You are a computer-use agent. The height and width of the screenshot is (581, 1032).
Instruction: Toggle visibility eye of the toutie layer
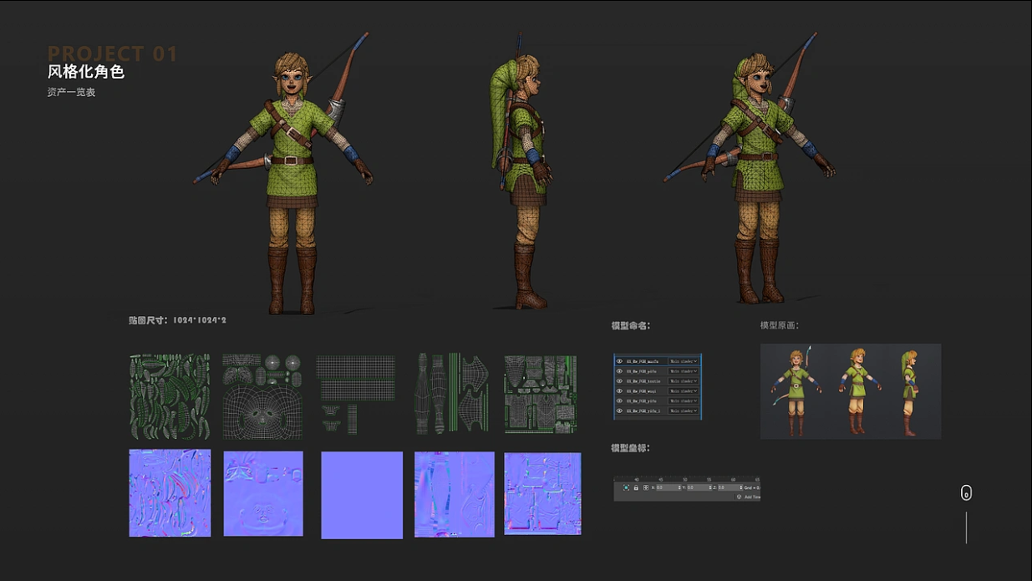click(x=619, y=381)
